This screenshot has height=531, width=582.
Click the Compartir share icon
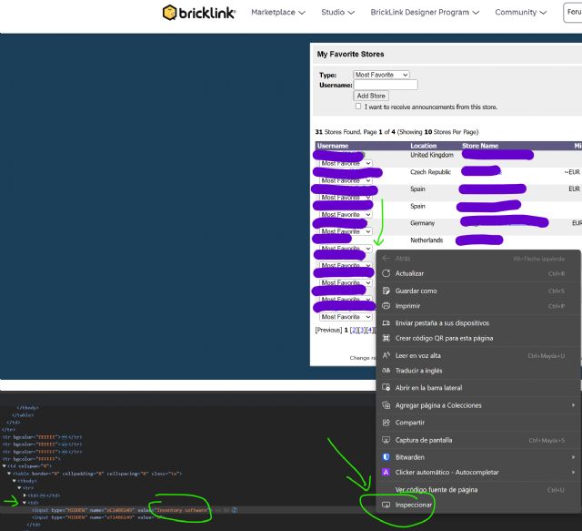[x=386, y=423]
